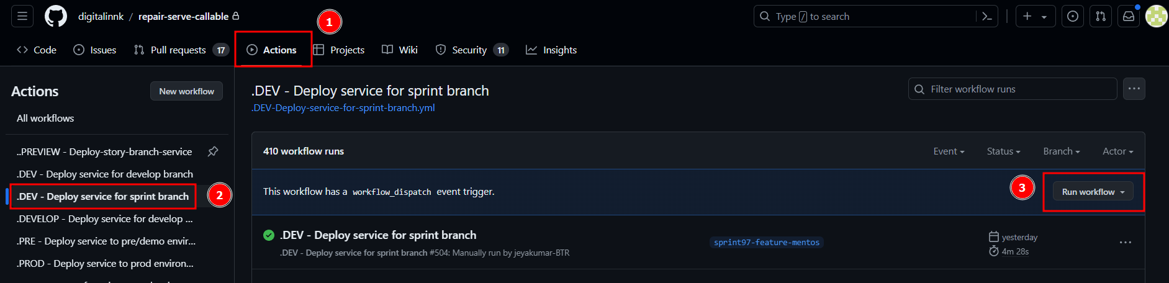Viewport: 1169px width, 283px height.
Task: Open run options three-dot menu
Action: pos(1126,242)
